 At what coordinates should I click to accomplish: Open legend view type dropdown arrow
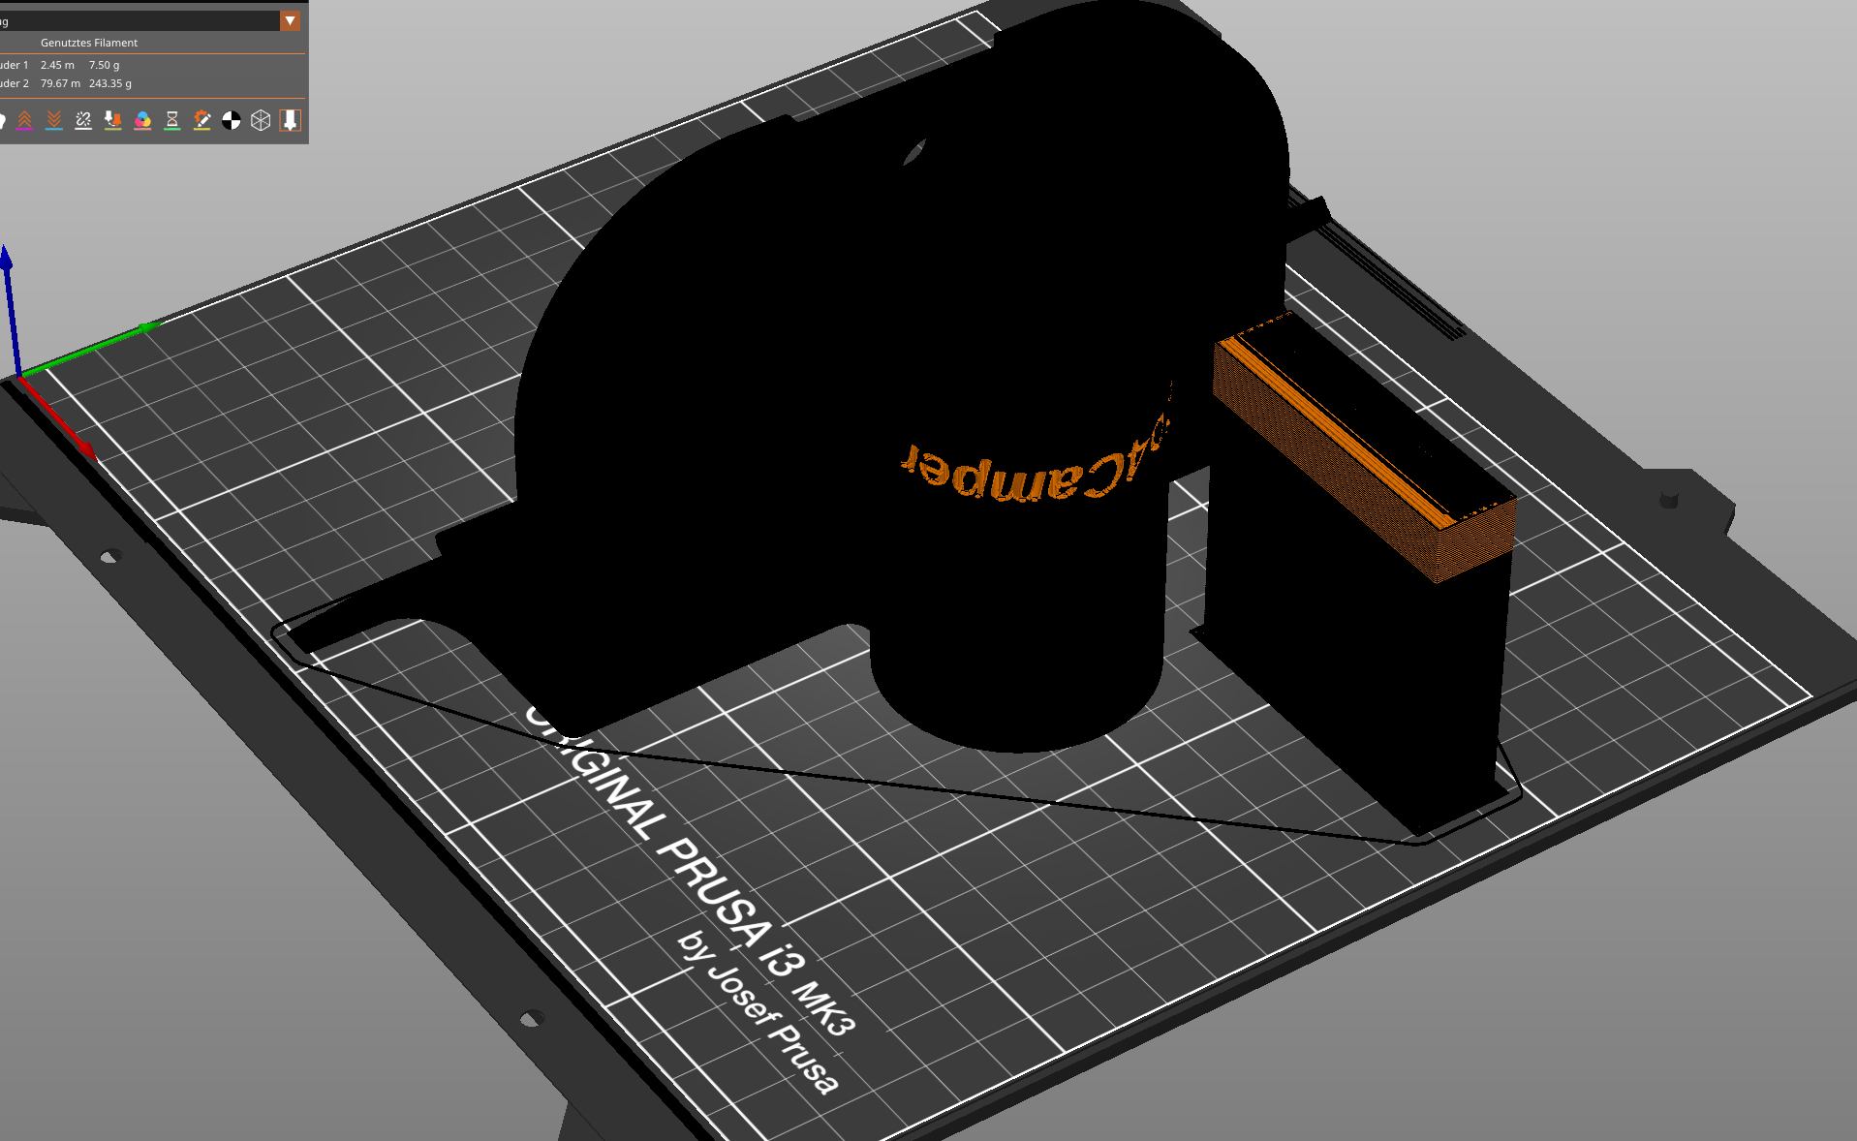click(290, 20)
